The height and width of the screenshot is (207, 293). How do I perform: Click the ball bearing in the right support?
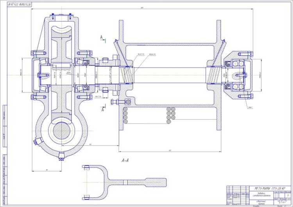pyautogui.click(x=238, y=75)
